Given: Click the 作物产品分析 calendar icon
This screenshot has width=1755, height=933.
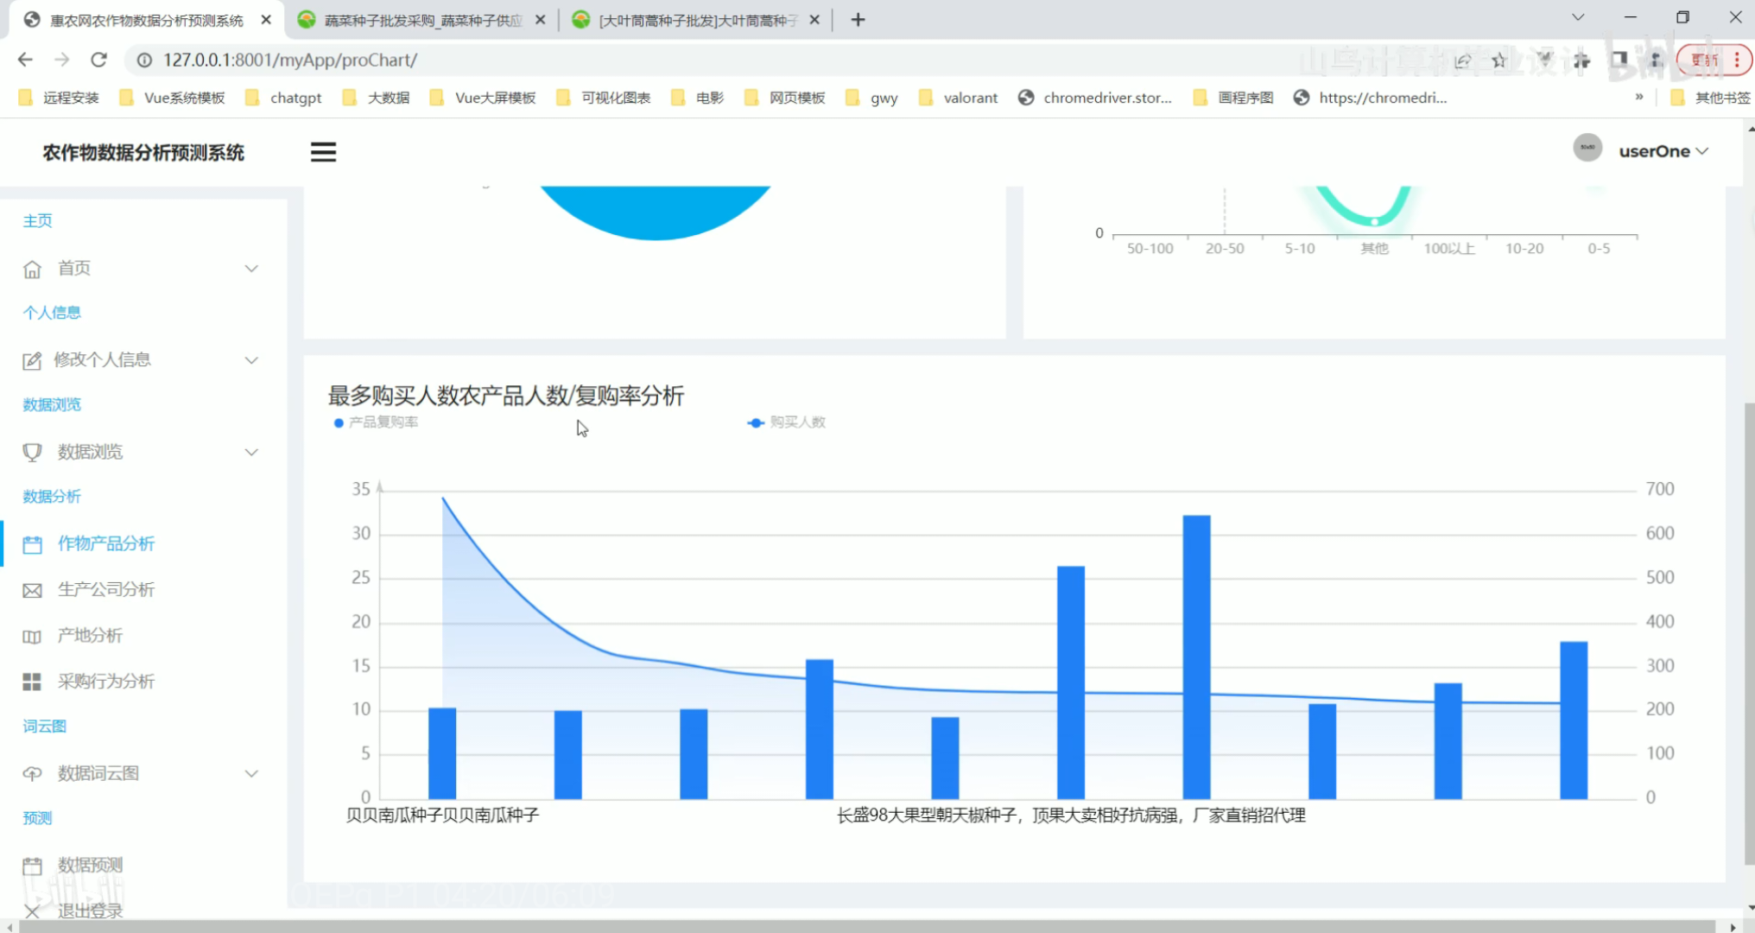Looking at the screenshot, I should pyautogui.click(x=32, y=544).
